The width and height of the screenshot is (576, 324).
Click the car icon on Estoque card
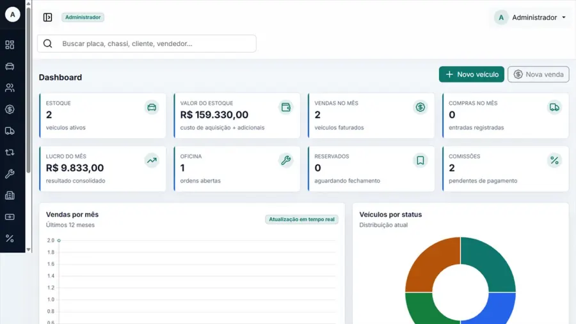pyautogui.click(x=152, y=107)
